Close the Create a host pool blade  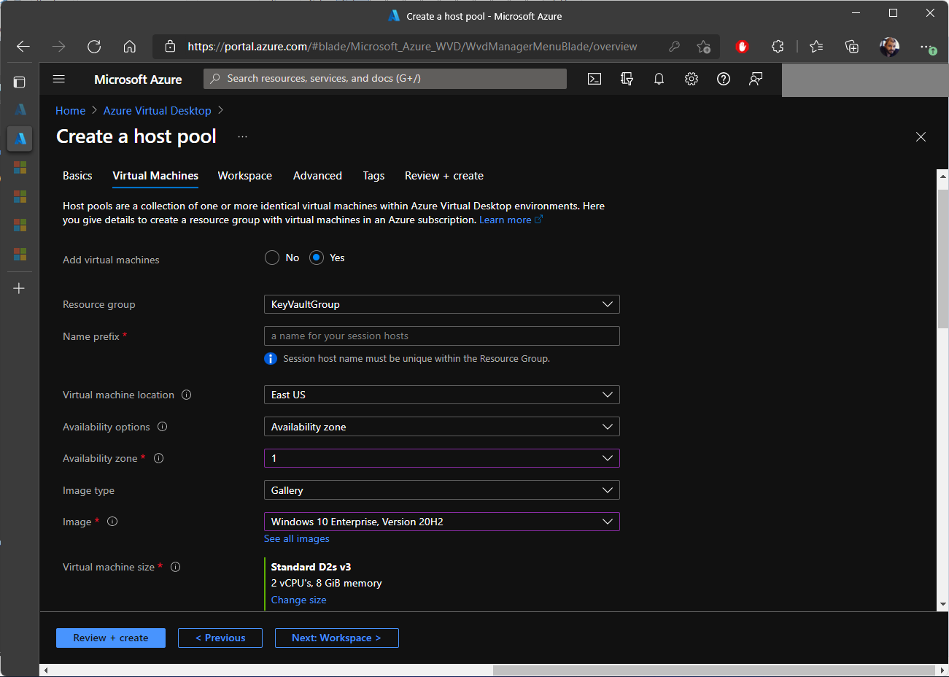tap(921, 137)
